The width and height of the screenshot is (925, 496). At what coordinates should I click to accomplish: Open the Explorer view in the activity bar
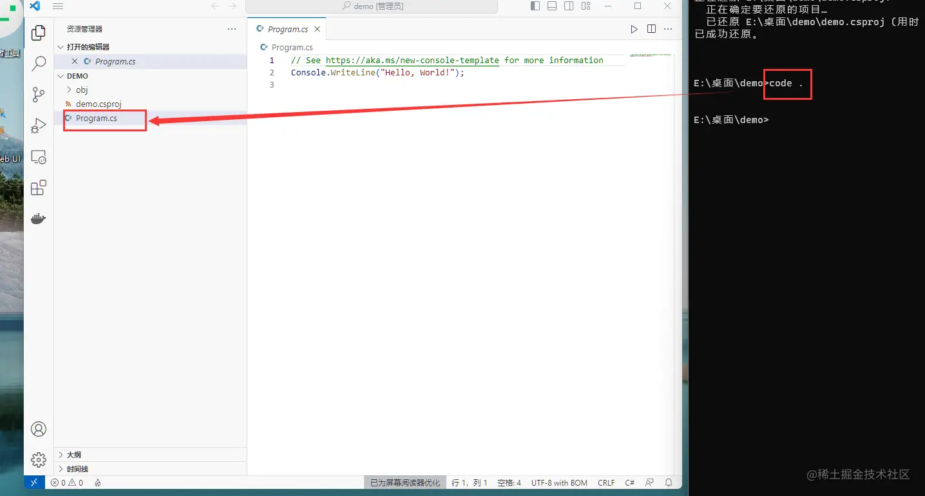click(x=39, y=32)
